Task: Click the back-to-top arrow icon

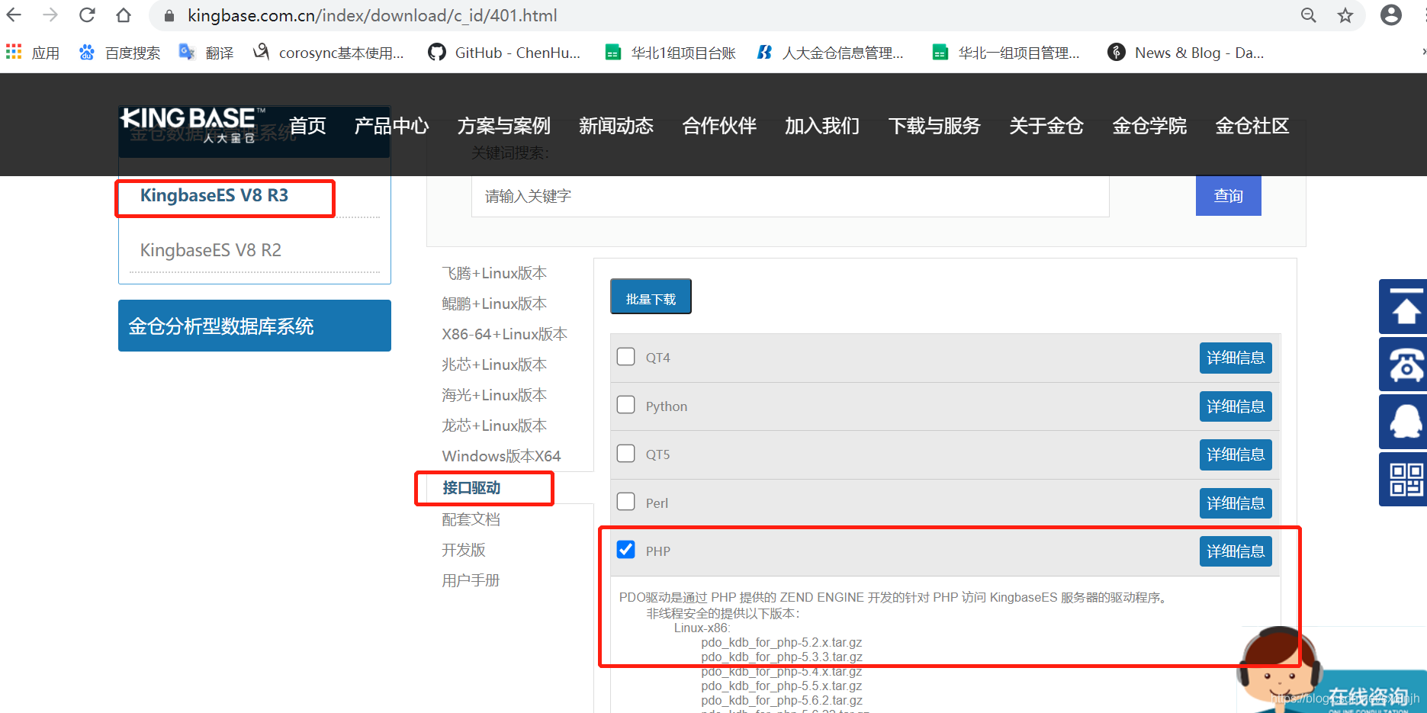Action: [1404, 307]
